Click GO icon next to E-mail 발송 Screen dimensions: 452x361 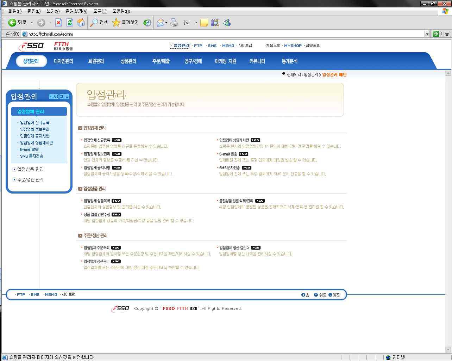(243, 154)
